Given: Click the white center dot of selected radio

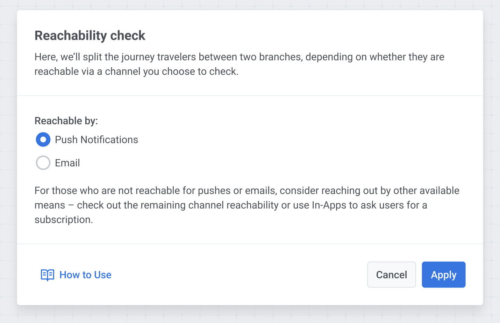Looking at the screenshot, I should click(43, 140).
